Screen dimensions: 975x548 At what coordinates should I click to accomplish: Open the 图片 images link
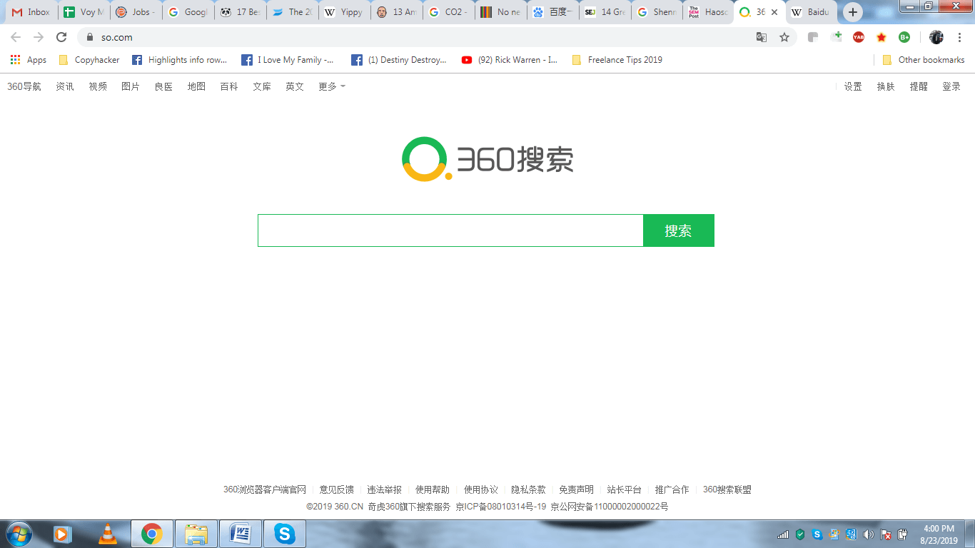[x=131, y=86]
